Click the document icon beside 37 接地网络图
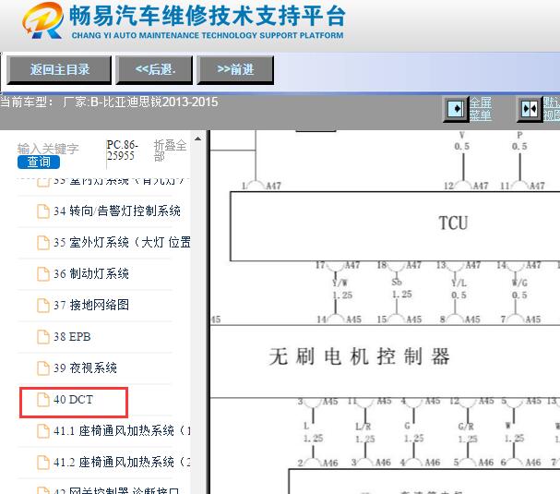Screen dimensions: 560x494 point(43,306)
